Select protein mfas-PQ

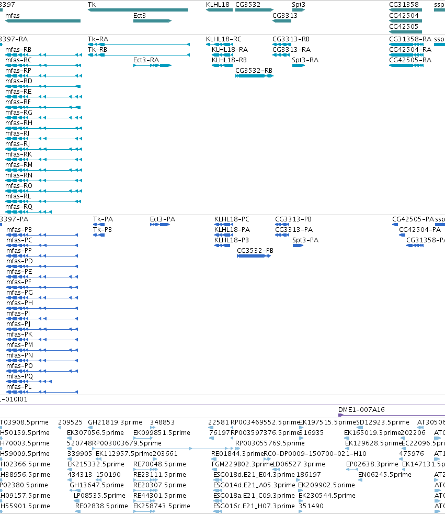pos(29,382)
